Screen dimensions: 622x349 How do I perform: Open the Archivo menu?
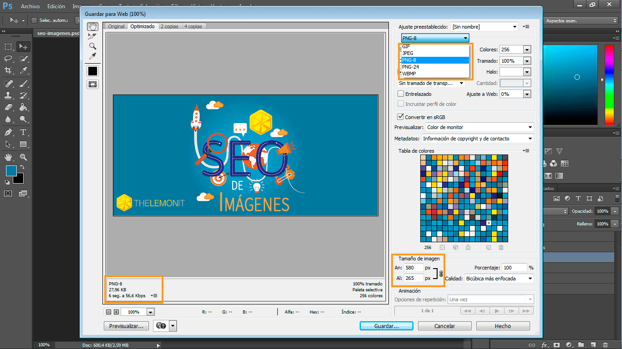[30, 6]
